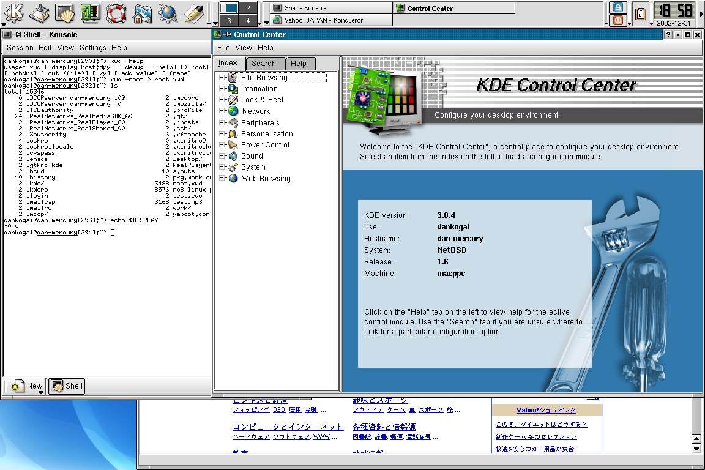Click the Konqueror scrollbar down arrow
The width and height of the screenshot is (705, 470).
(696, 449)
